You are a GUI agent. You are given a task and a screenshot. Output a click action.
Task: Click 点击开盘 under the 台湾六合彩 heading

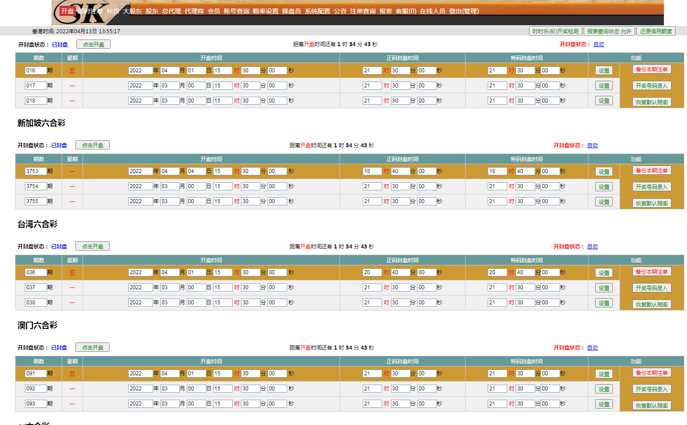[x=92, y=246]
